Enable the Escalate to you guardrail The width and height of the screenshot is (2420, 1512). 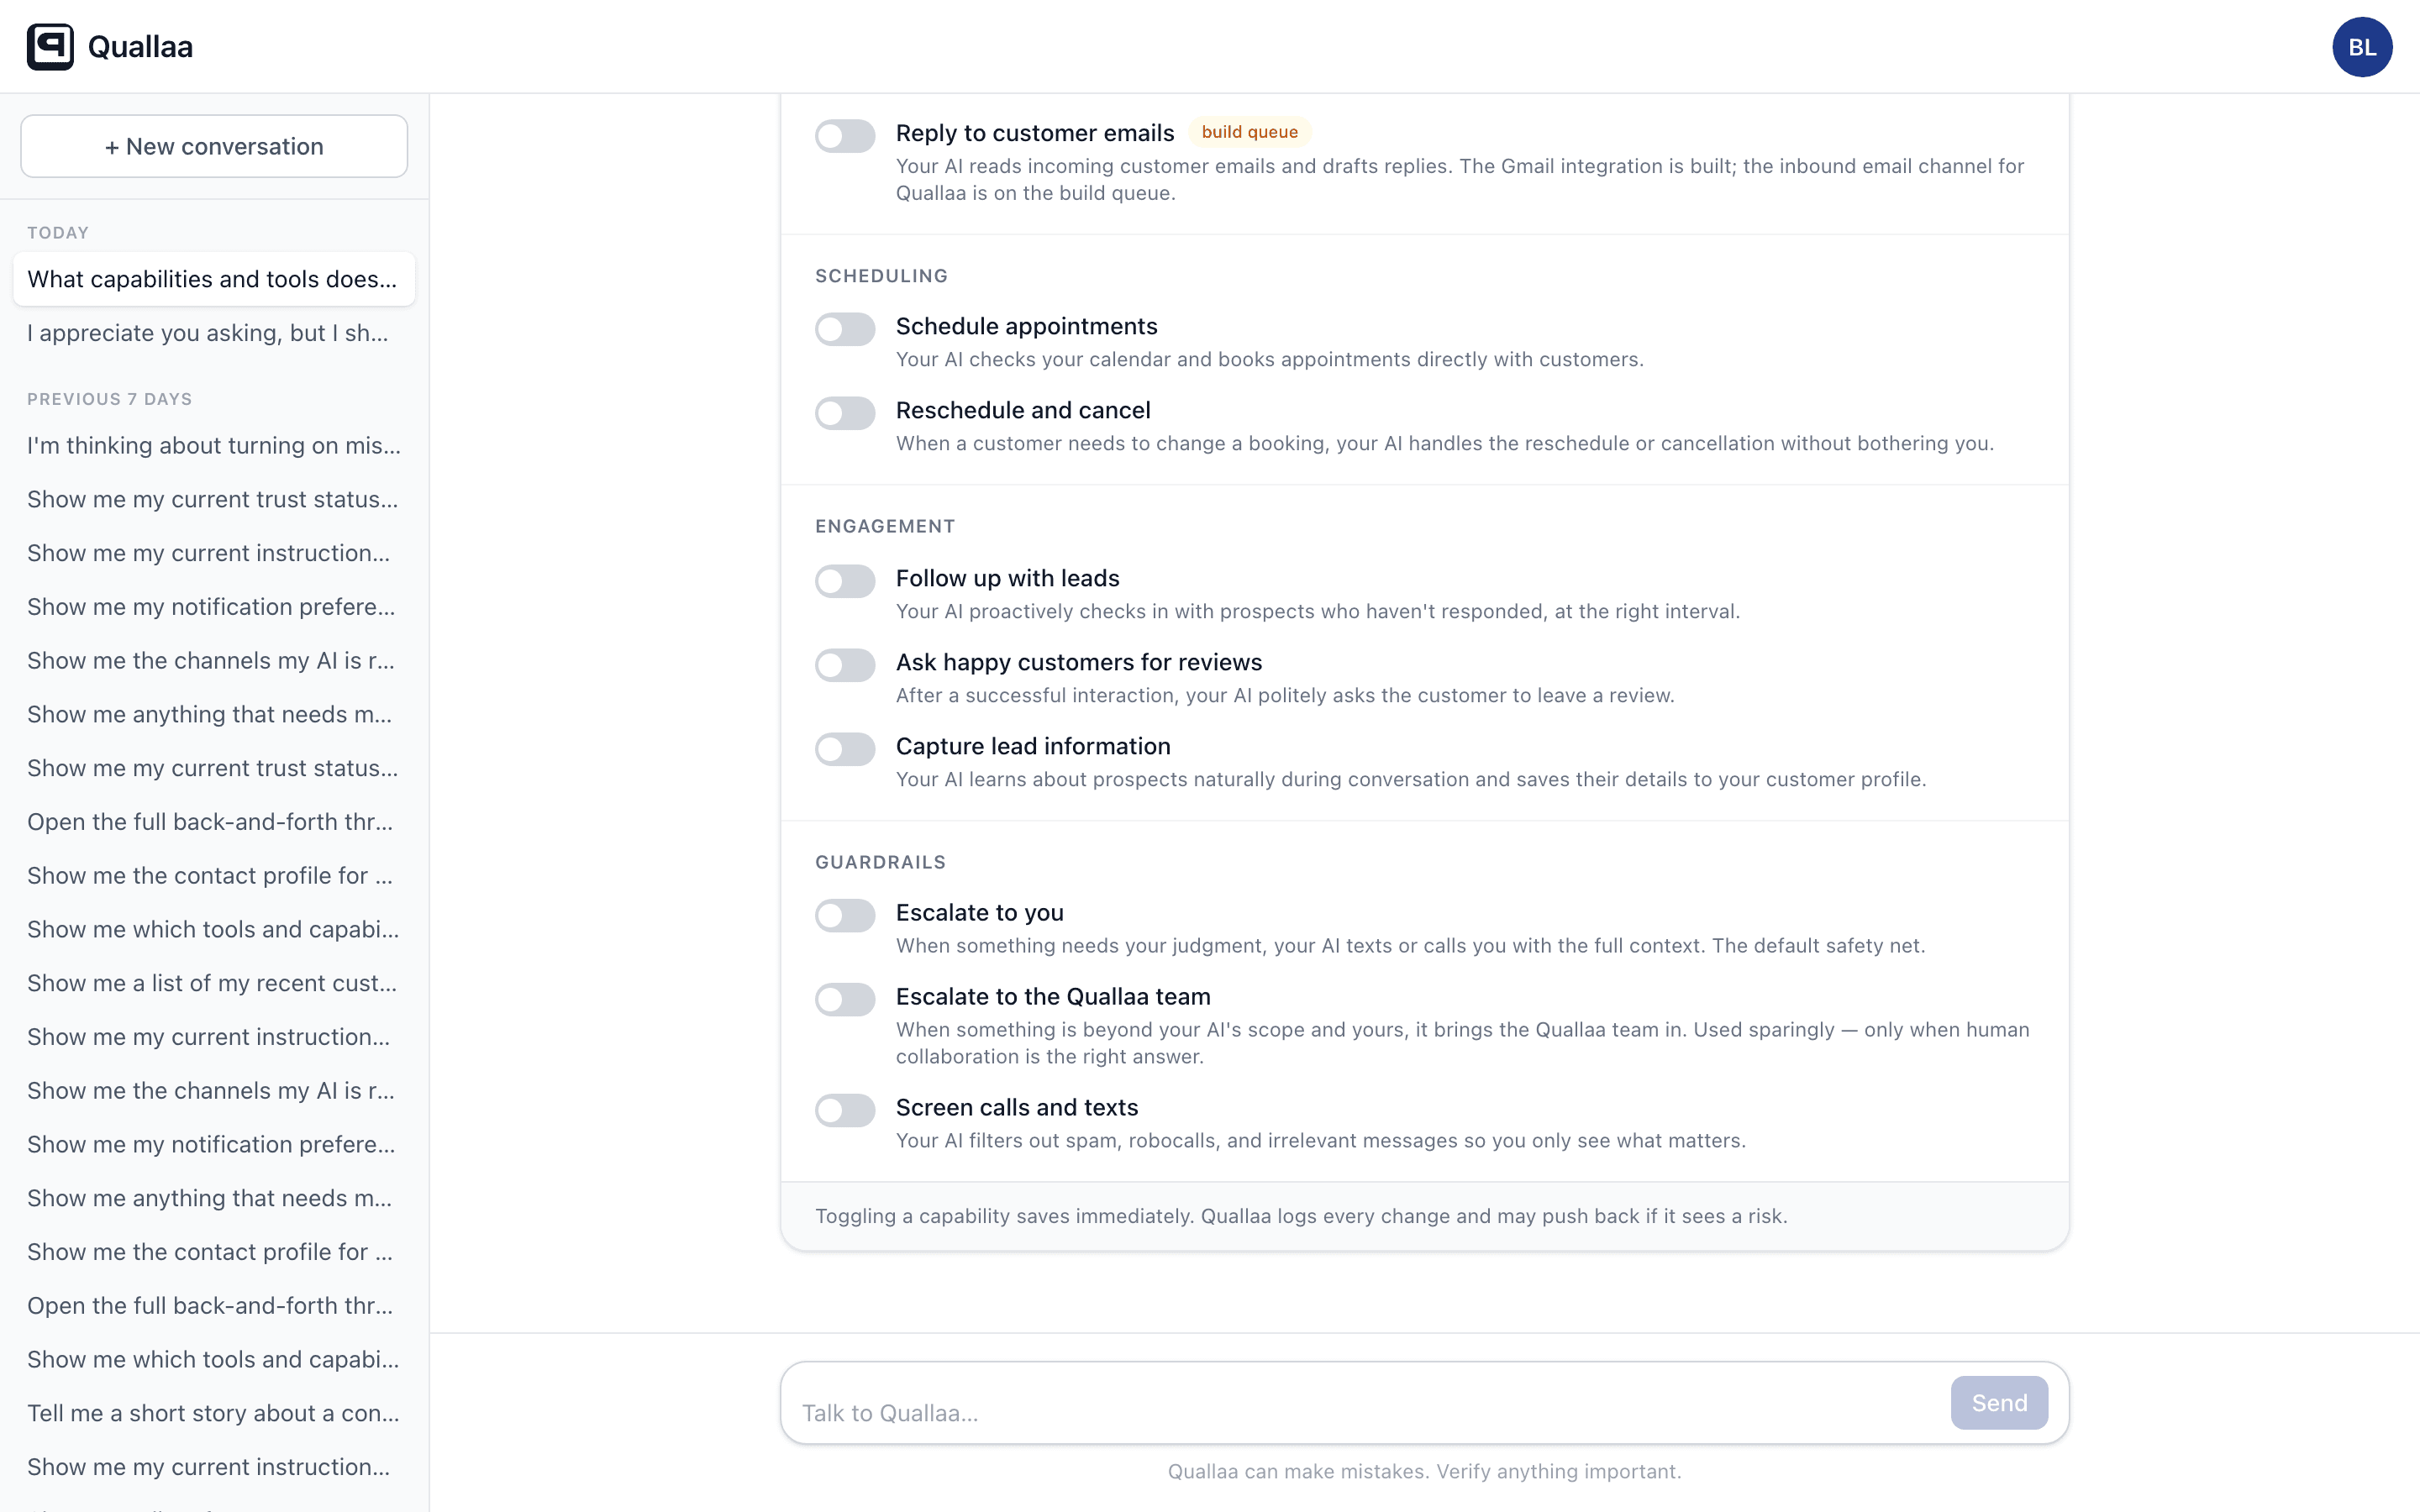pos(844,915)
